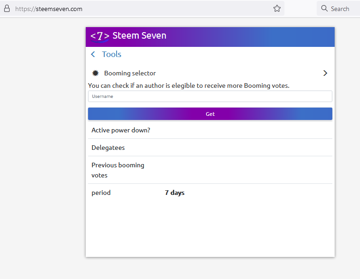The width and height of the screenshot is (360, 279).
Task: Click the Steem Seven title text
Action: pos(139,35)
